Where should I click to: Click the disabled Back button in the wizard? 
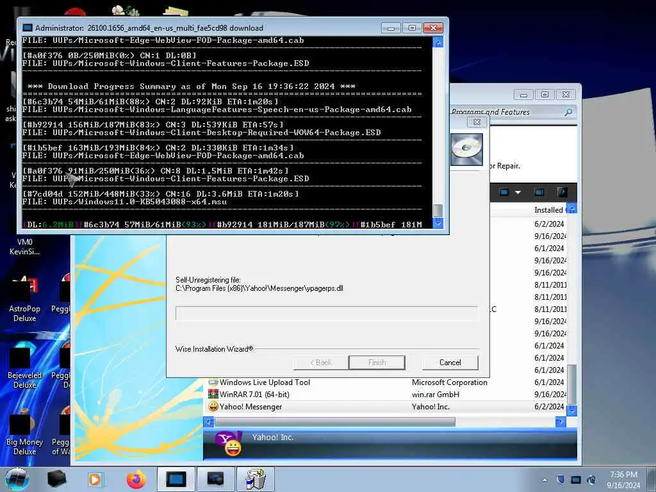[x=322, y=363]
